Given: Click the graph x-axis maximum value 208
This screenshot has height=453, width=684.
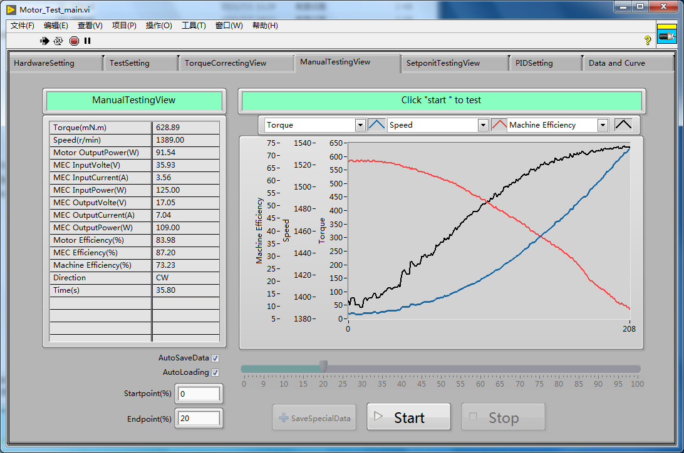Looking at the screenshot, I should tap(629, 329).
